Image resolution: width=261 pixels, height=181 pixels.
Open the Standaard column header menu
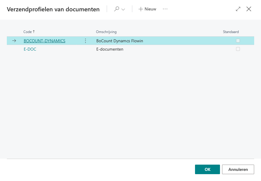click(x=231, y=32)
